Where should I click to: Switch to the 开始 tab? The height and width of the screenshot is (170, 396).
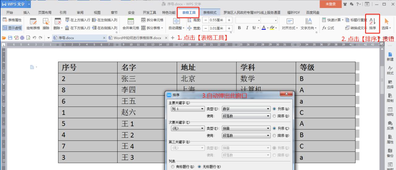tap(10, 12)
